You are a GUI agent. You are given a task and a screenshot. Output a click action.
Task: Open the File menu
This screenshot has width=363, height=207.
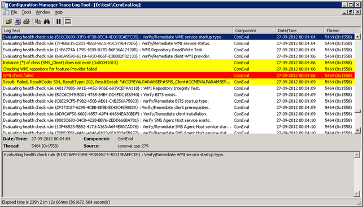[x=14, y=12]
